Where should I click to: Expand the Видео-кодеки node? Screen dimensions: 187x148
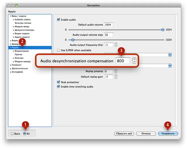[x=14, y=34]
